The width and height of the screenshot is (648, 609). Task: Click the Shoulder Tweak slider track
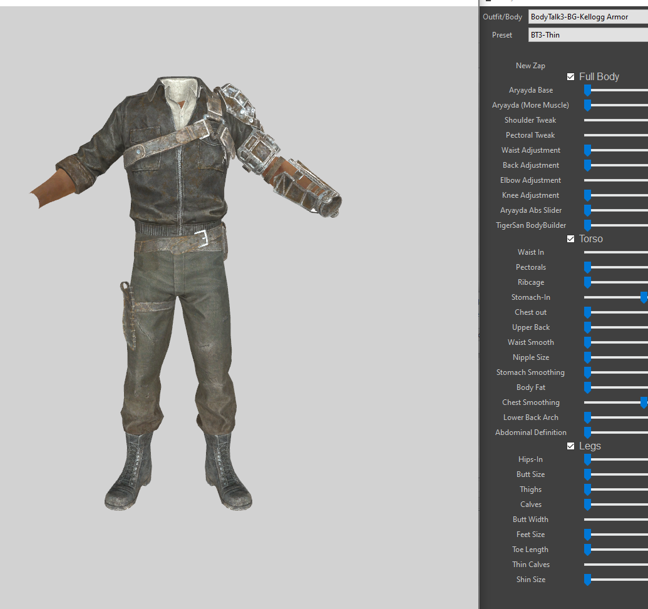pyautogui.click(x=615, y=120)
